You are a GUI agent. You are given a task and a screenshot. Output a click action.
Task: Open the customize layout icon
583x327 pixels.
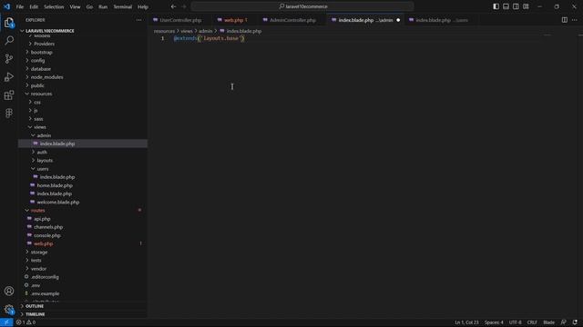coord(526,6)
